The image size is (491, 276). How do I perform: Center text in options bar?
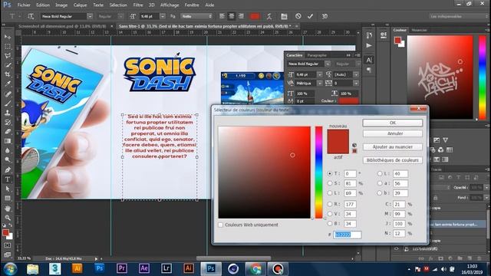(232, 16)
